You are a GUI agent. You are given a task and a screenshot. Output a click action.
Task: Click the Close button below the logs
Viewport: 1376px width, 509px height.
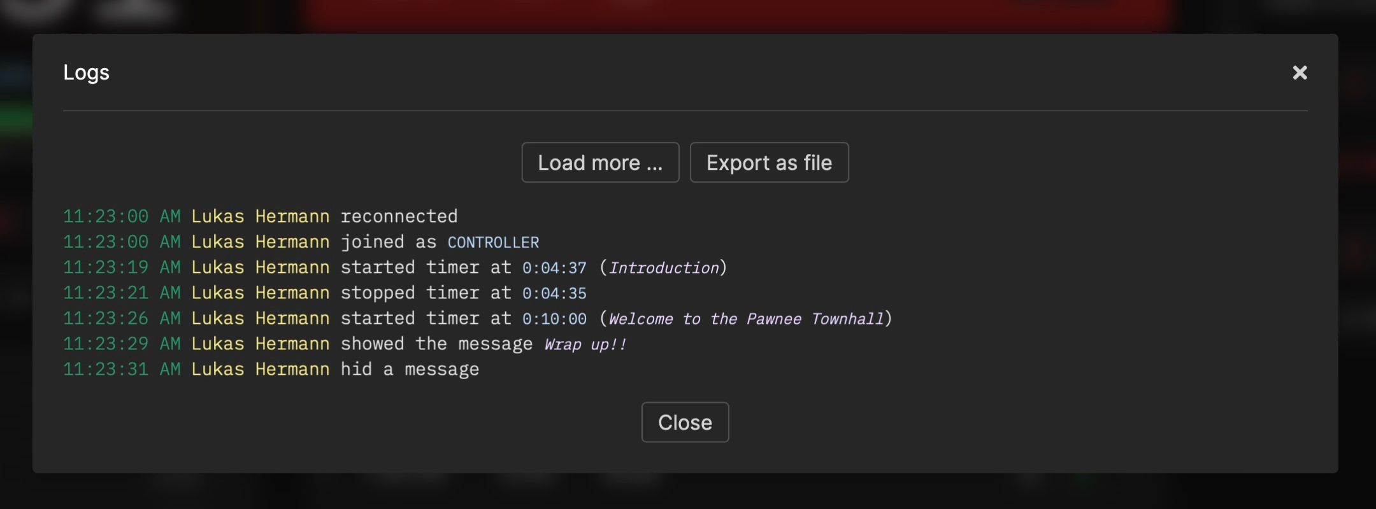click(x=685, y=422)
